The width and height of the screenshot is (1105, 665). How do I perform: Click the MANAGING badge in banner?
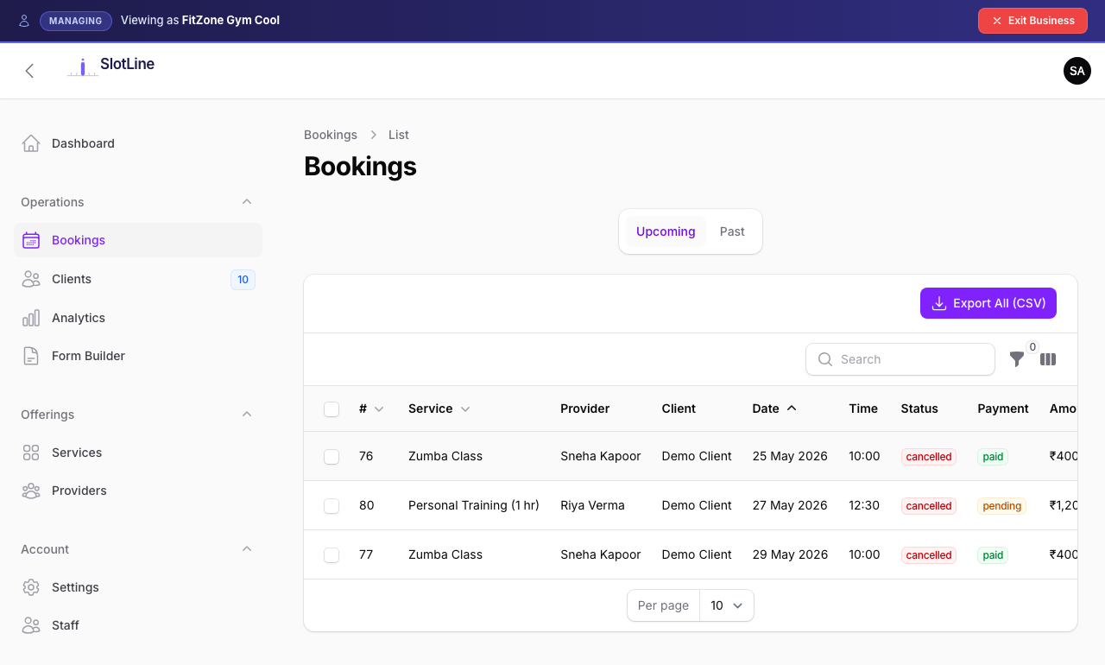pyautogui.click(x=76, y=21)
